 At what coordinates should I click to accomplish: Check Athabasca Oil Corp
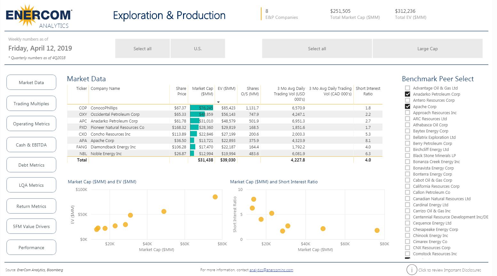pyautogui.click(x=407, y=125)
